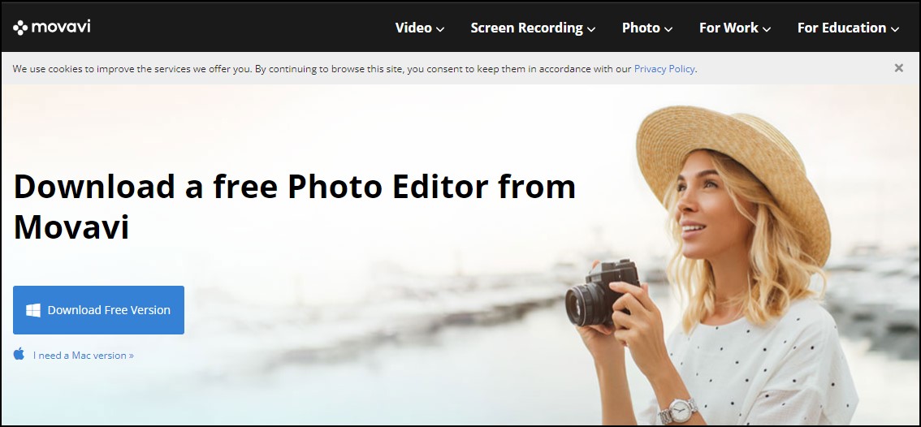Open the Photo menu
The height and width of the screenshot is (427, 921).
(x=647, y=28)
